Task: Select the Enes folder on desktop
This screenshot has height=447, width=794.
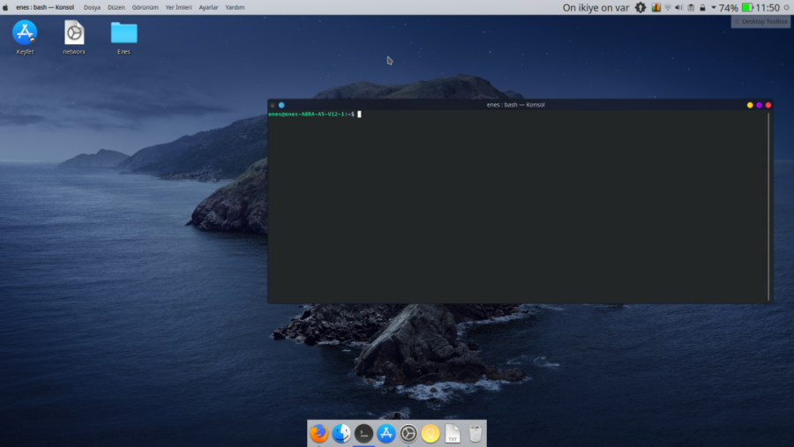Action: [x=124, y=34]
